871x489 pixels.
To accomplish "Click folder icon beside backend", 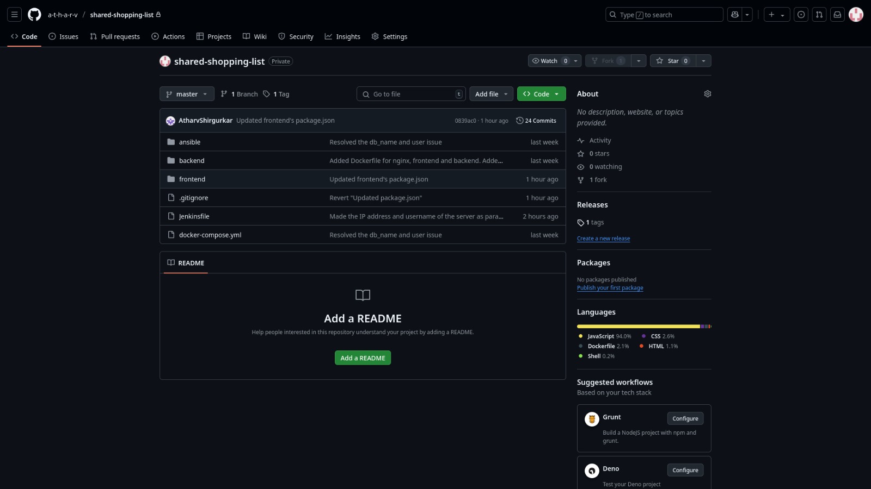I will tap(171, 160).
